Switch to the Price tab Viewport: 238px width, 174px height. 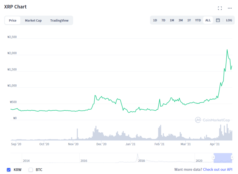click(x=12, y=20)
